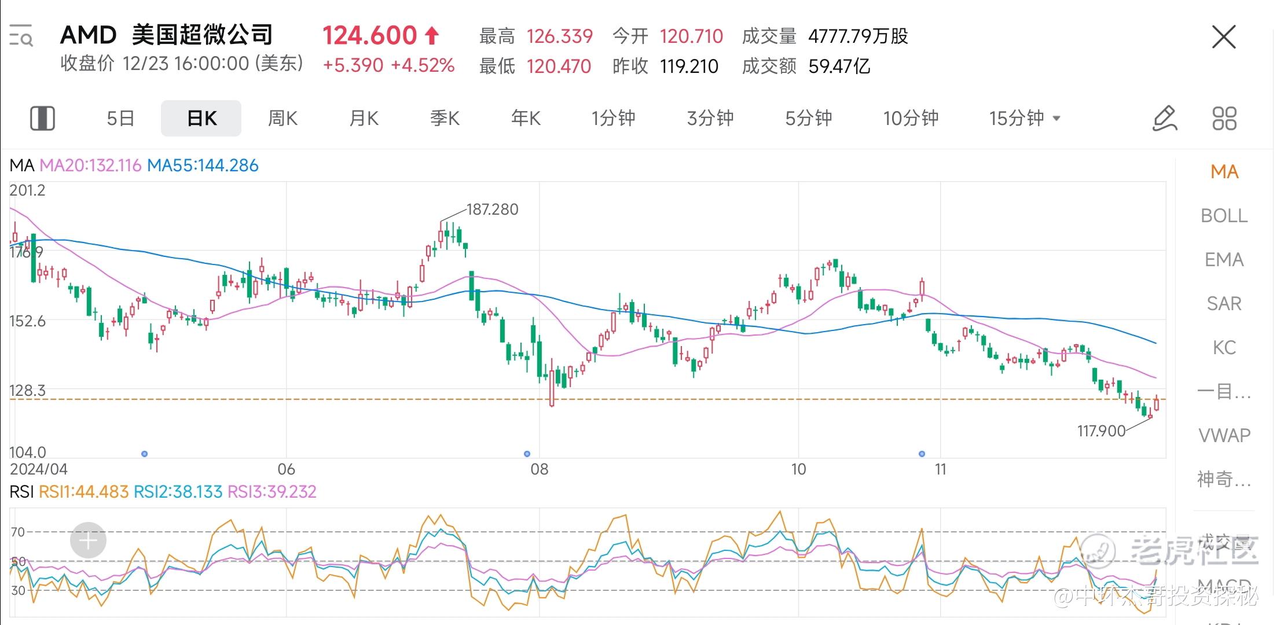Click the event dot marker near 08
This screenshot has height=625, width=1284.
pyautogui.click(x=527, y=454)
